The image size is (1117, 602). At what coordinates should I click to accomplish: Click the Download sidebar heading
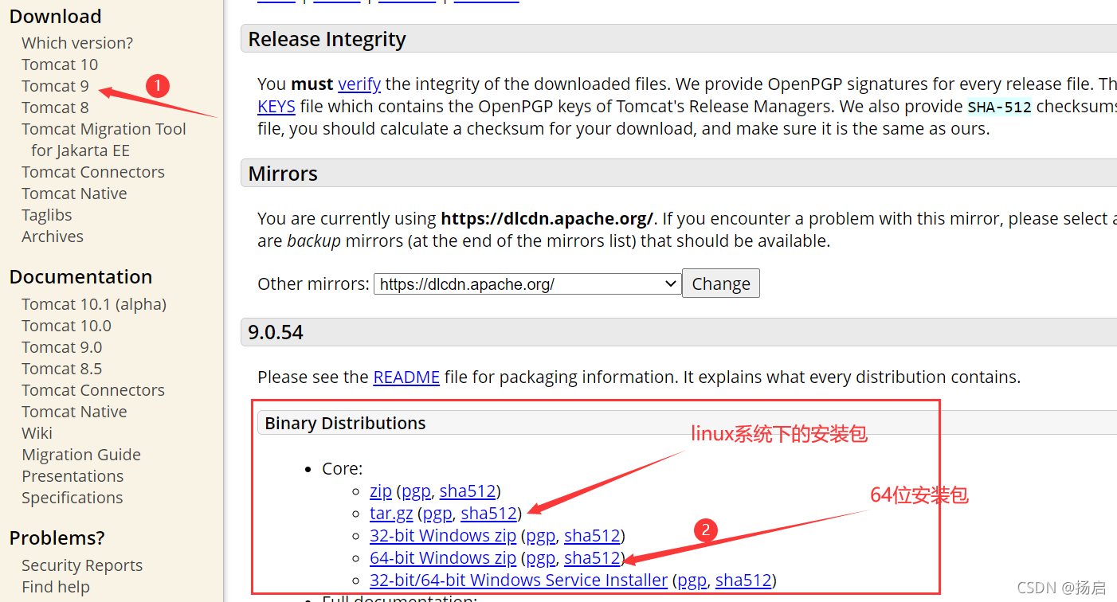point(55,17)
